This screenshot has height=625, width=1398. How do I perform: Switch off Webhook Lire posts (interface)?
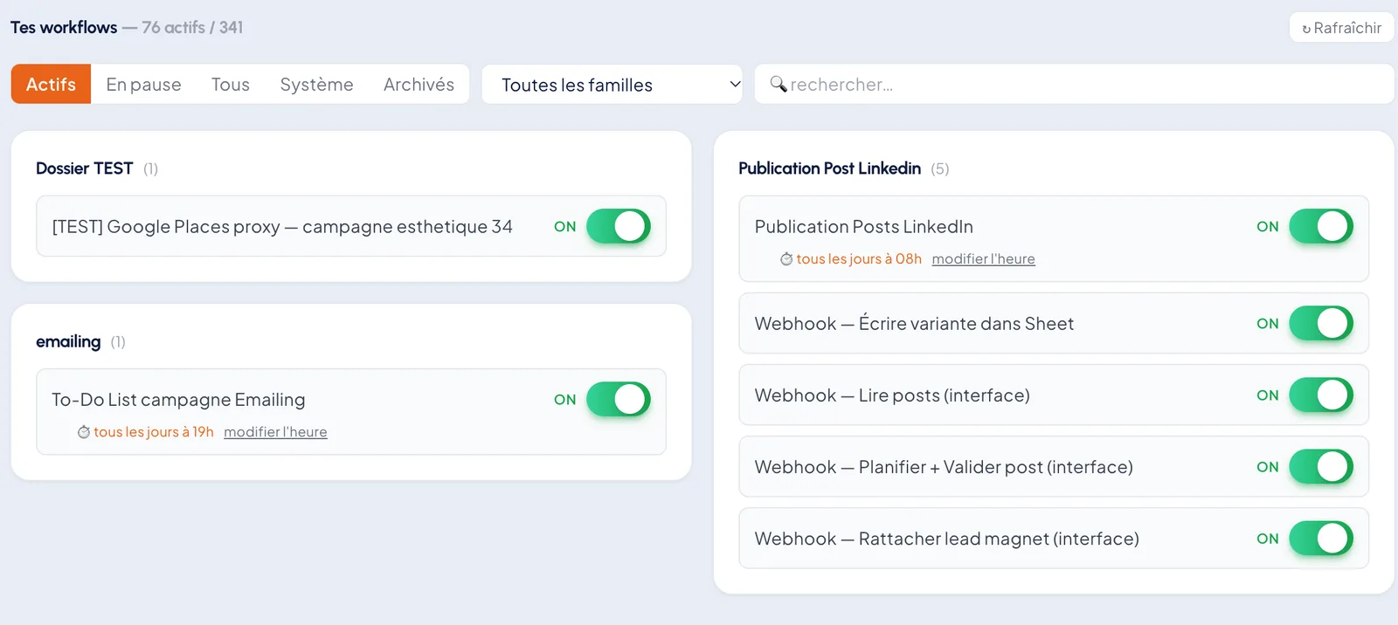(x=1321, y=395)
